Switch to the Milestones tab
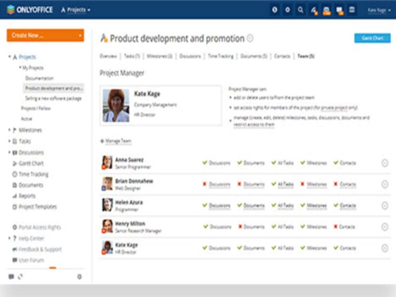 point(159,56)
